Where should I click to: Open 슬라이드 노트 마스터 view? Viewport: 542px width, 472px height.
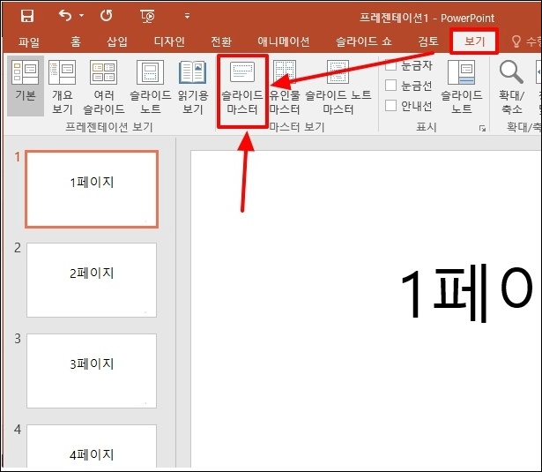coord(338,87)
